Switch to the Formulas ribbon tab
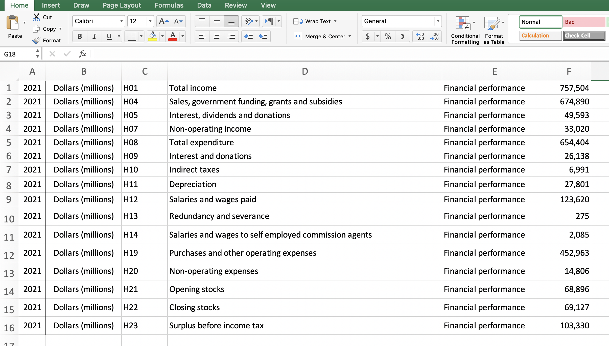 click(x=169, y=5)
